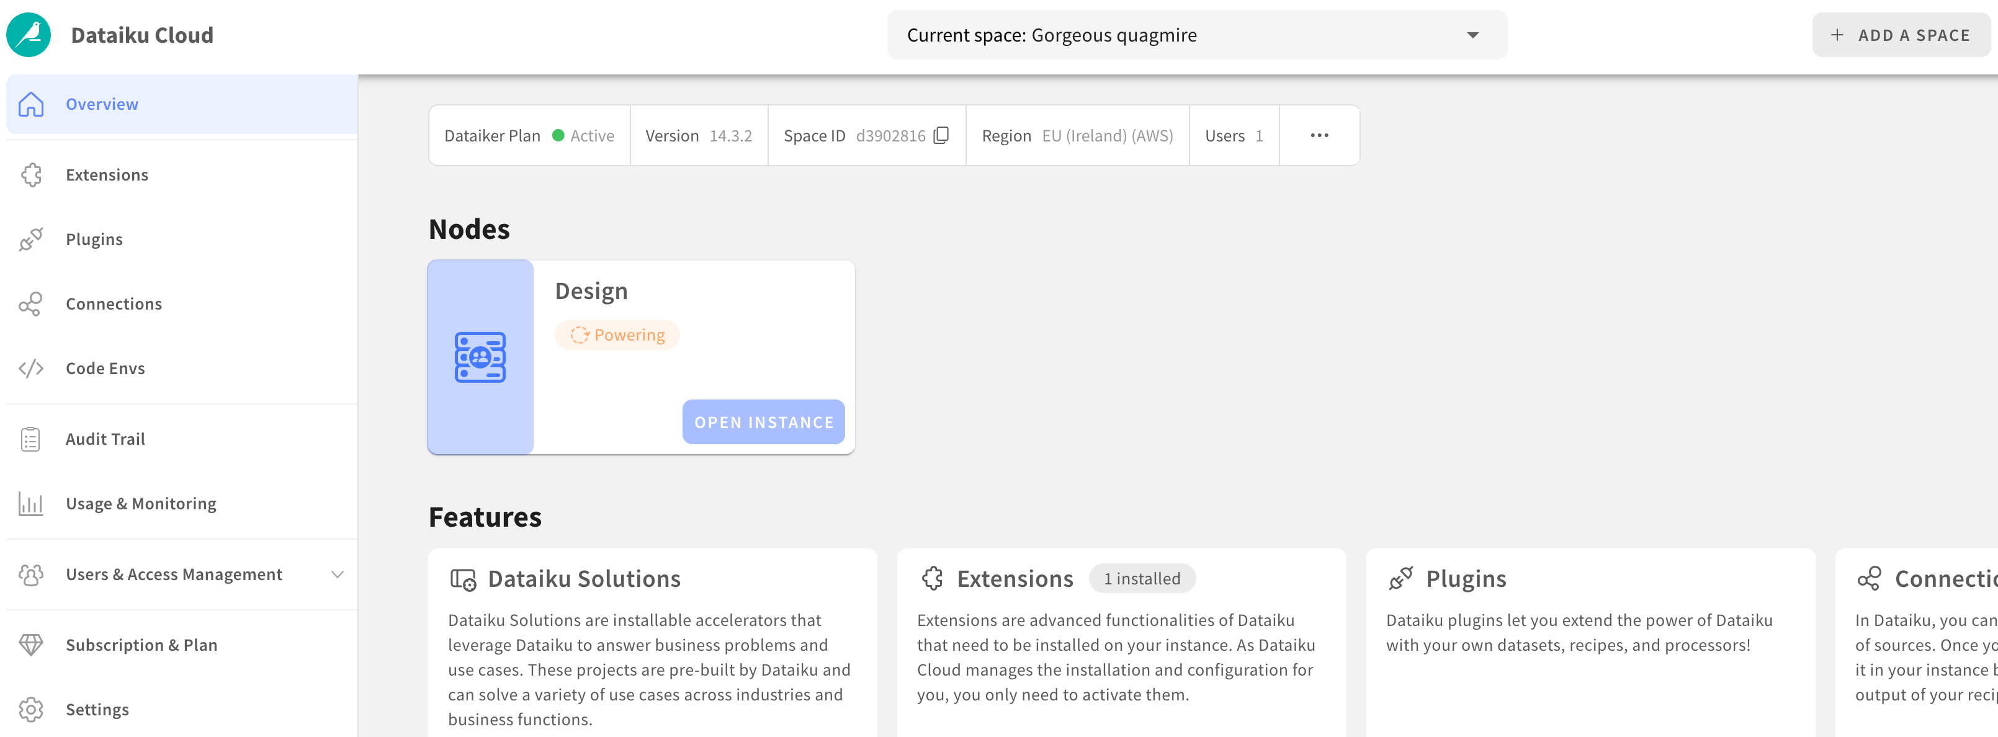The height and width of the screenshot is (737, 1998).
Task: Click the Settings gear icon in sidebar
Action: [31, 709]
